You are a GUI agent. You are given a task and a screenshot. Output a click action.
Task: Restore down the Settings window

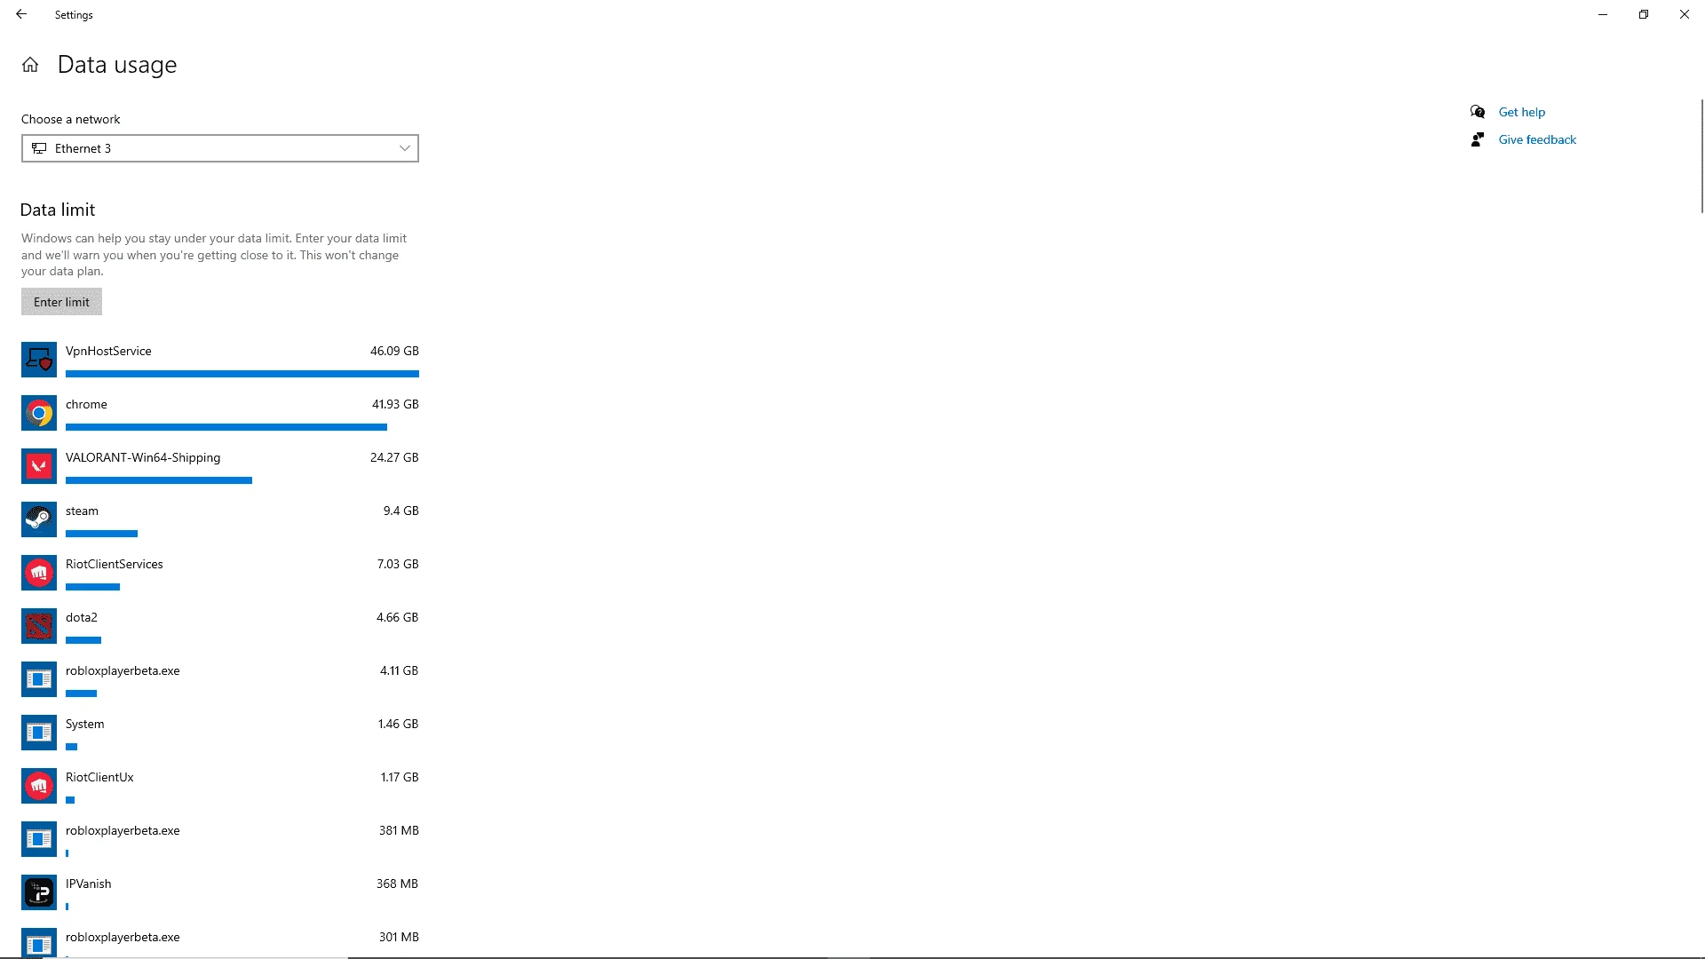(x=1644, y=14)
